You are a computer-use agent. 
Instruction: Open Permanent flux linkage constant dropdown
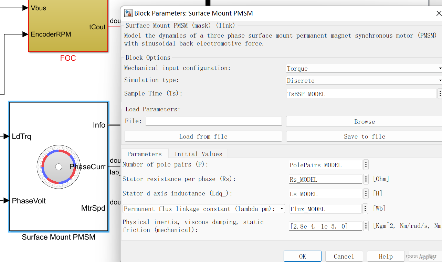pos(204,209)
